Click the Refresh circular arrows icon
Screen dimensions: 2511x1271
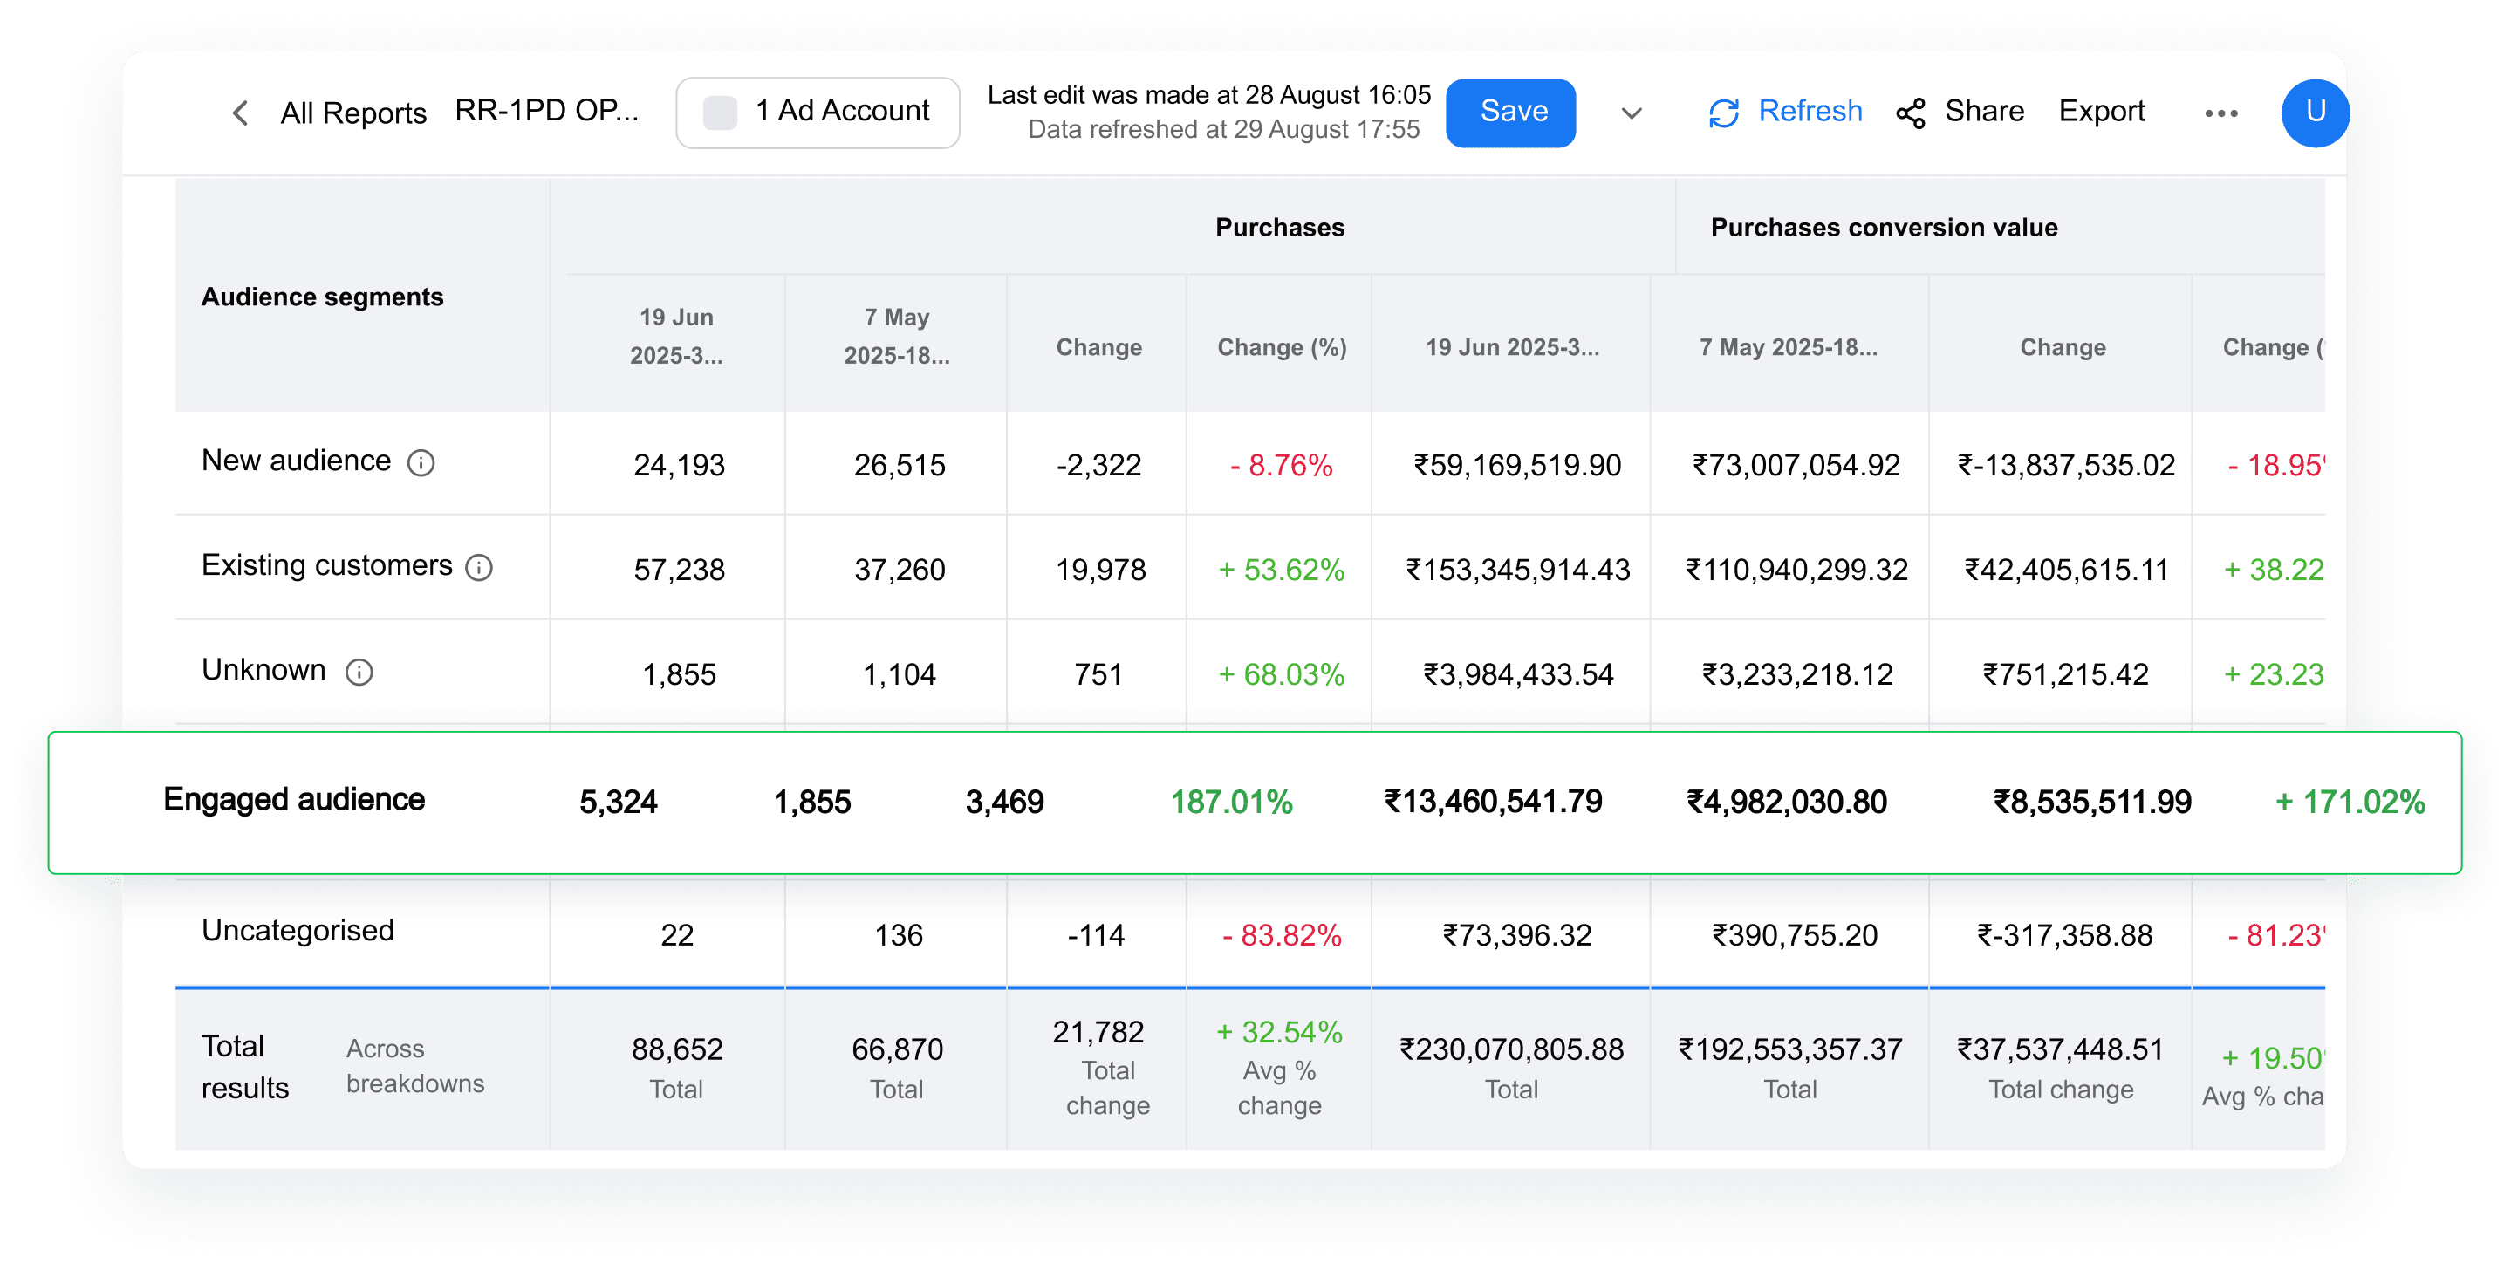(x=1723, y=113)
